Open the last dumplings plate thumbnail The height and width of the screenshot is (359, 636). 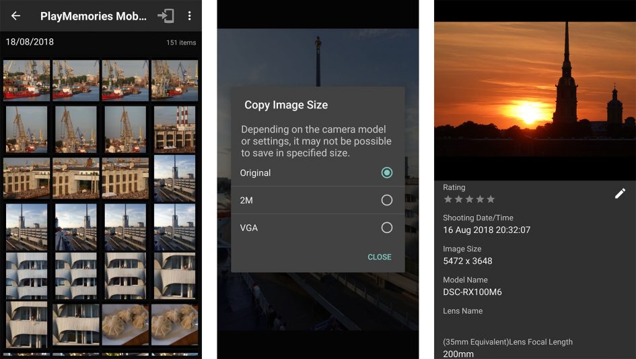coord(174,325)
